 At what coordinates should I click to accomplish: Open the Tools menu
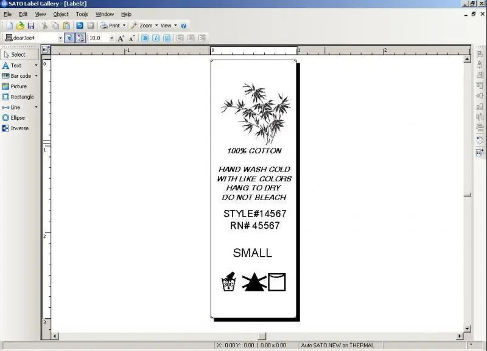tap(82, 14)
